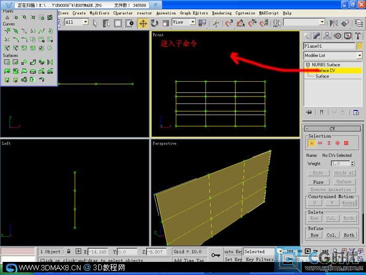Choose the Create Blend Surface tool
The width and height of the screenshot is (366, 275).
pos(32,62)
